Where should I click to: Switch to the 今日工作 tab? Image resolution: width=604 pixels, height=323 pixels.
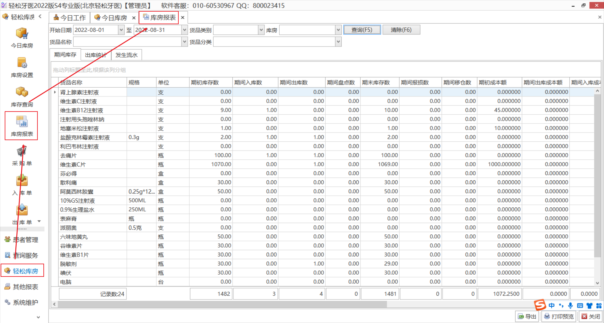click(70, 18)
